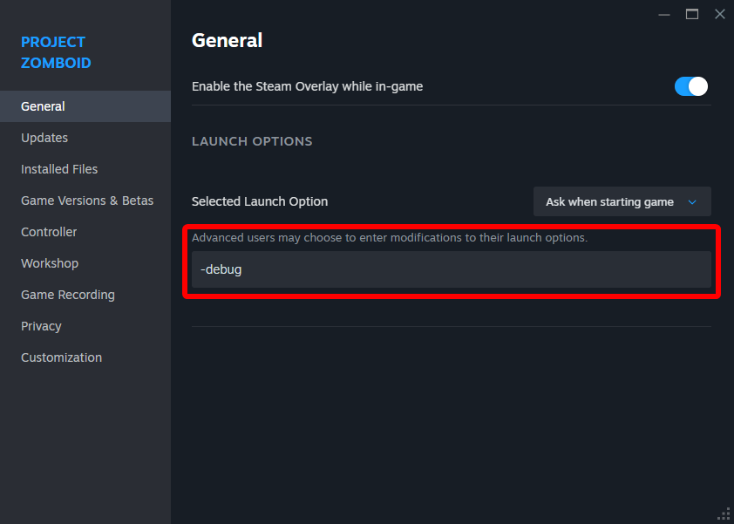The width and height of the screenshot is (734, 524).
Task: Open the Workshop settings page
Action: [50, 263]
